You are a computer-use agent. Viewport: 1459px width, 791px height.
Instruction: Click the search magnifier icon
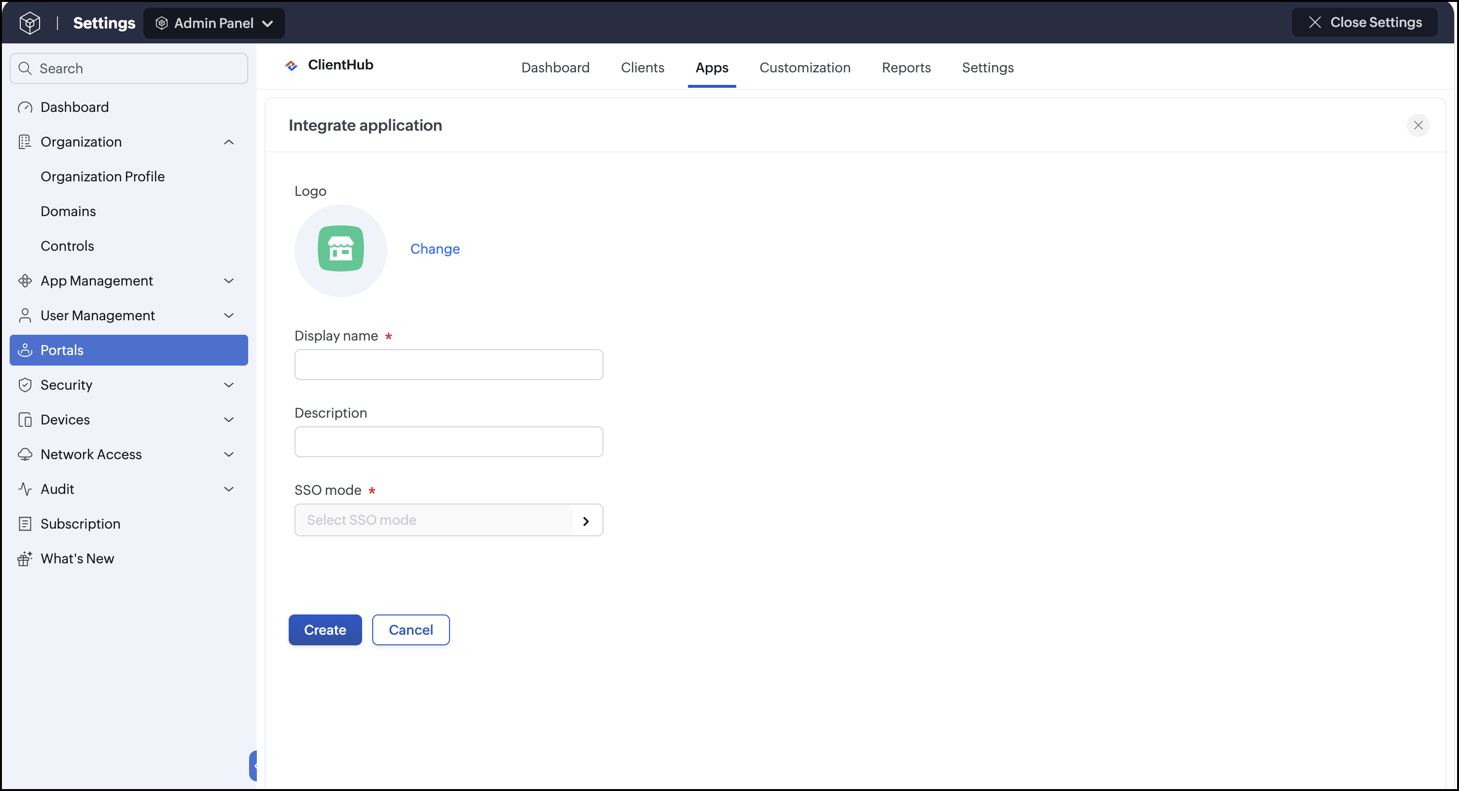[25, 68]
